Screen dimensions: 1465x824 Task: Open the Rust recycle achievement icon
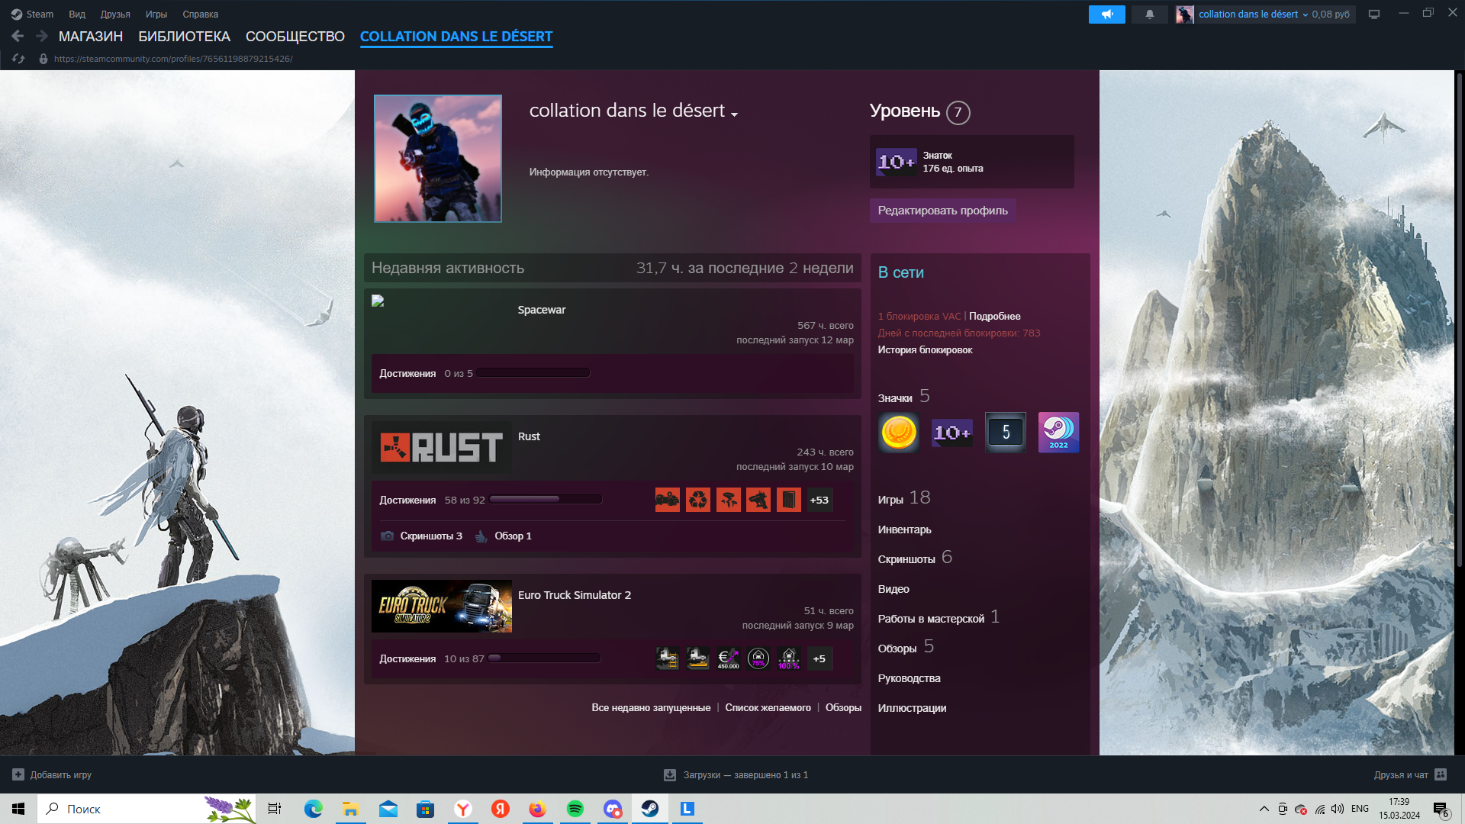tap(698, 500)
